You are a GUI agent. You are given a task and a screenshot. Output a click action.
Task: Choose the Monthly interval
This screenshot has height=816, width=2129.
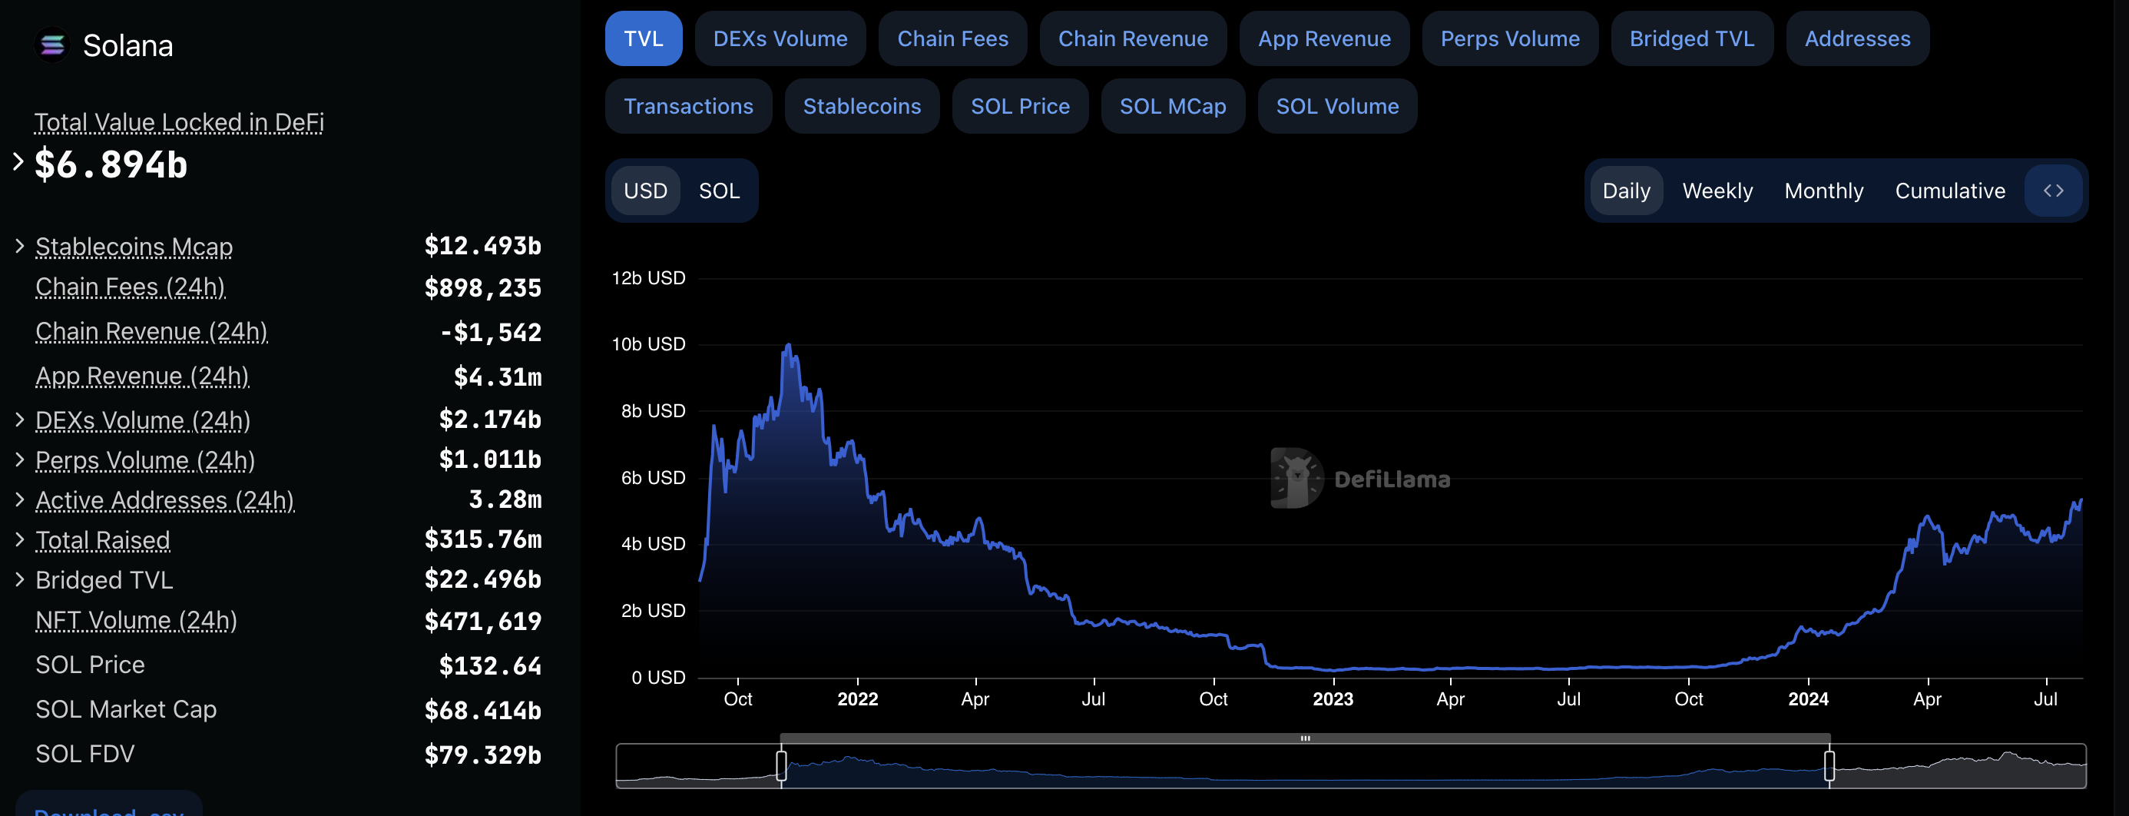point(1823,191)
